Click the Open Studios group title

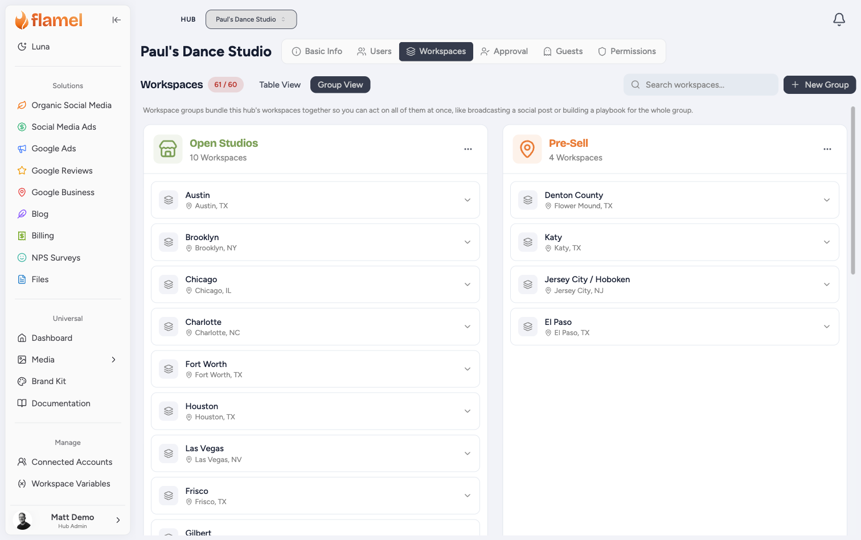[x=224, y=143]
